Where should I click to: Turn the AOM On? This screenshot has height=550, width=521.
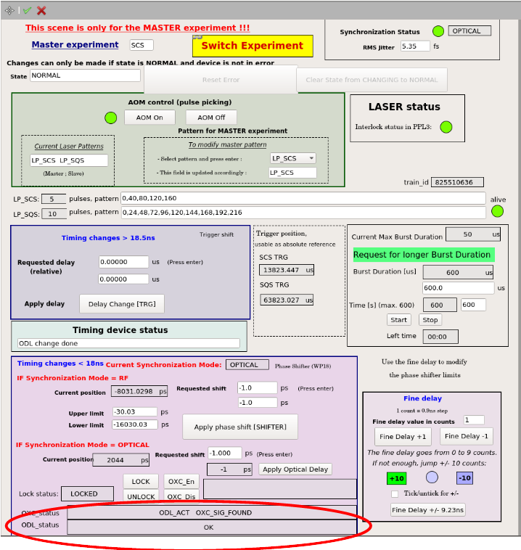click(149, 118)
